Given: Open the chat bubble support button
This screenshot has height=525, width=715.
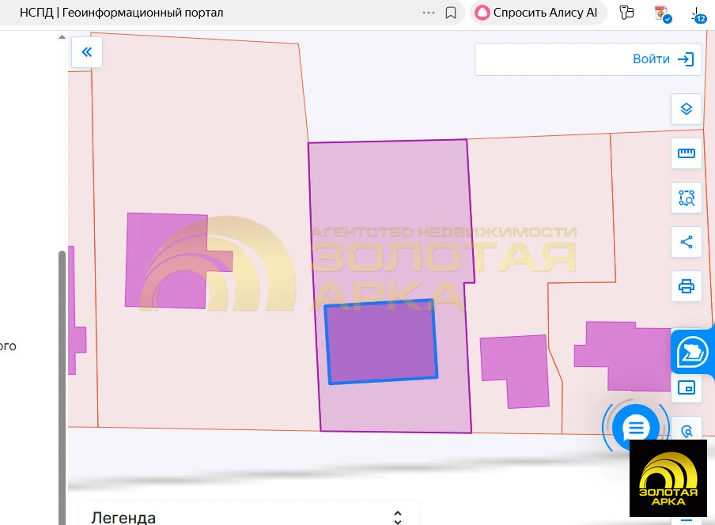Looking at the screenshot, I should (636, 428).
